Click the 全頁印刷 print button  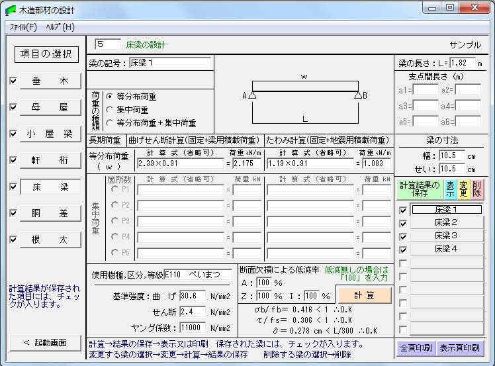coord(416,347)
